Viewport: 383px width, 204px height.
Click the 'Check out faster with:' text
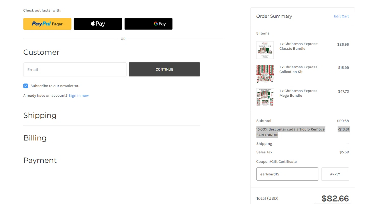click(42, 10)
